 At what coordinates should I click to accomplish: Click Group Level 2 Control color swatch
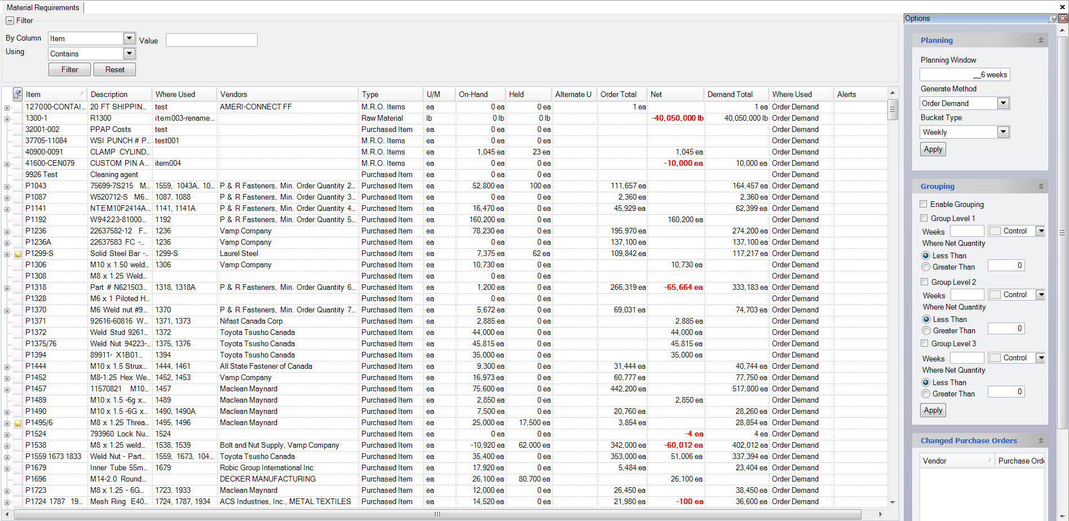[x=995, y=295]
